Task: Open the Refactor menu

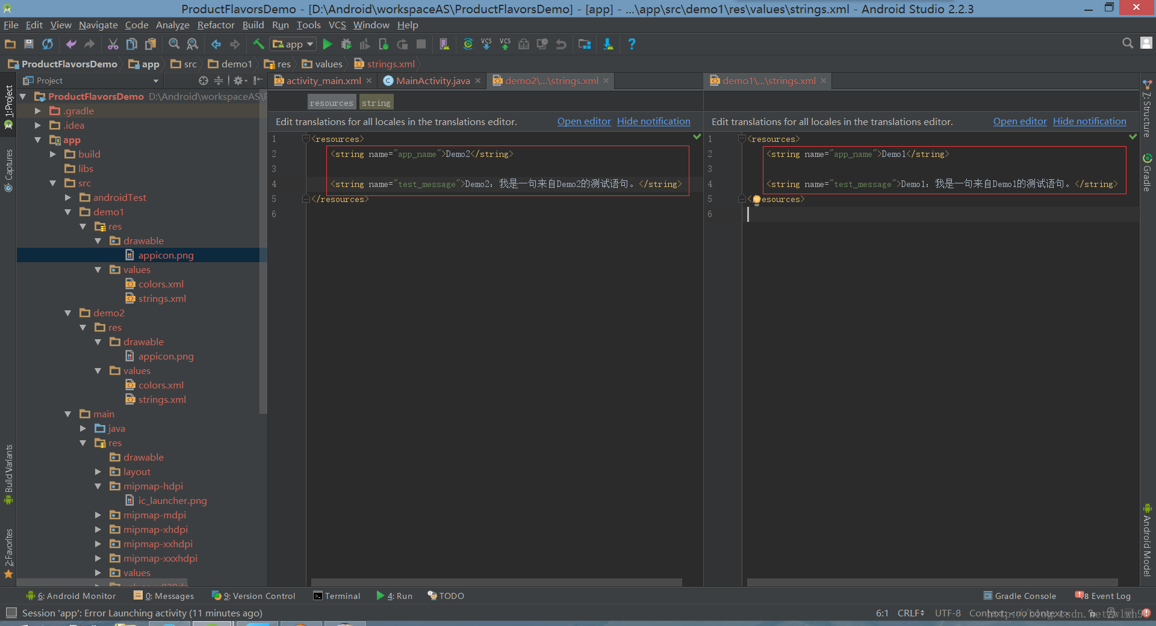Action: 216,25
